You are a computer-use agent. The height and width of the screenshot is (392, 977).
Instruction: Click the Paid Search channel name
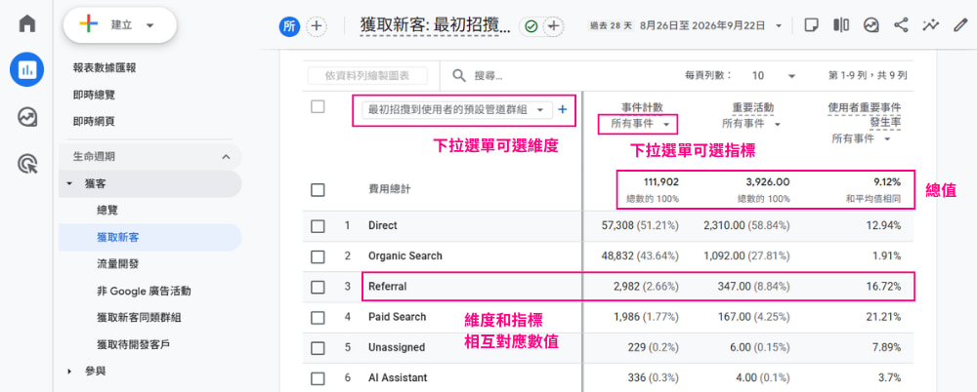[x=397, y=317]
